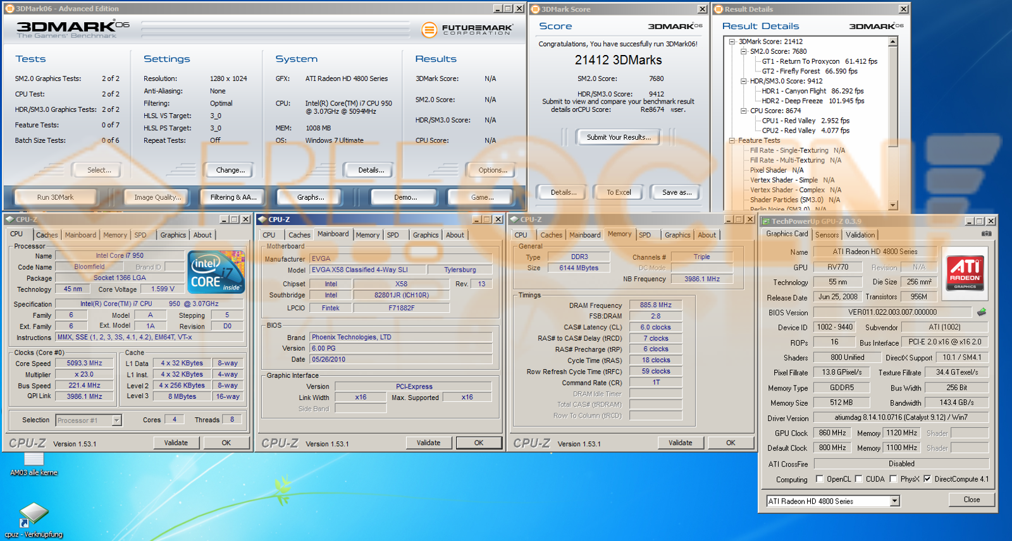Image resolution: width=1012 pixels, height=541 pixels.
Task: Switch to Caches tab in CPU-Z processor window
Action: pyautogui.click(x=47, y=235)
